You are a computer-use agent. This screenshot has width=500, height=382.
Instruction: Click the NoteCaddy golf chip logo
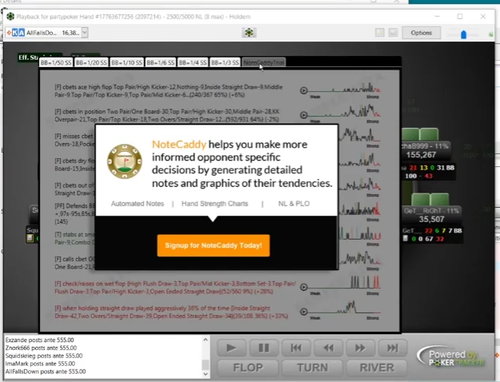125,161
